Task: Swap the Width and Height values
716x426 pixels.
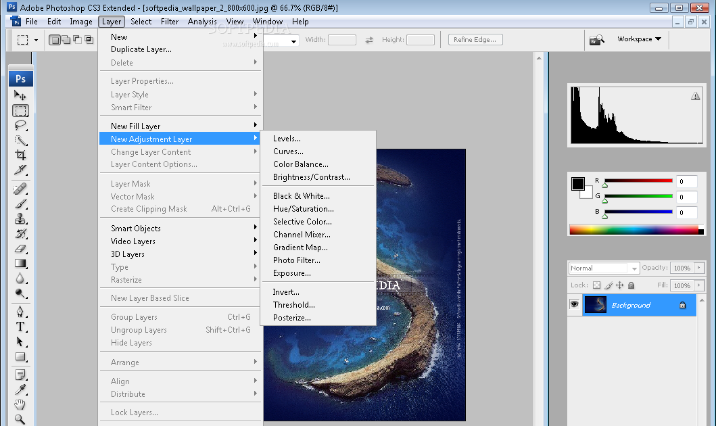Action: 369,40
